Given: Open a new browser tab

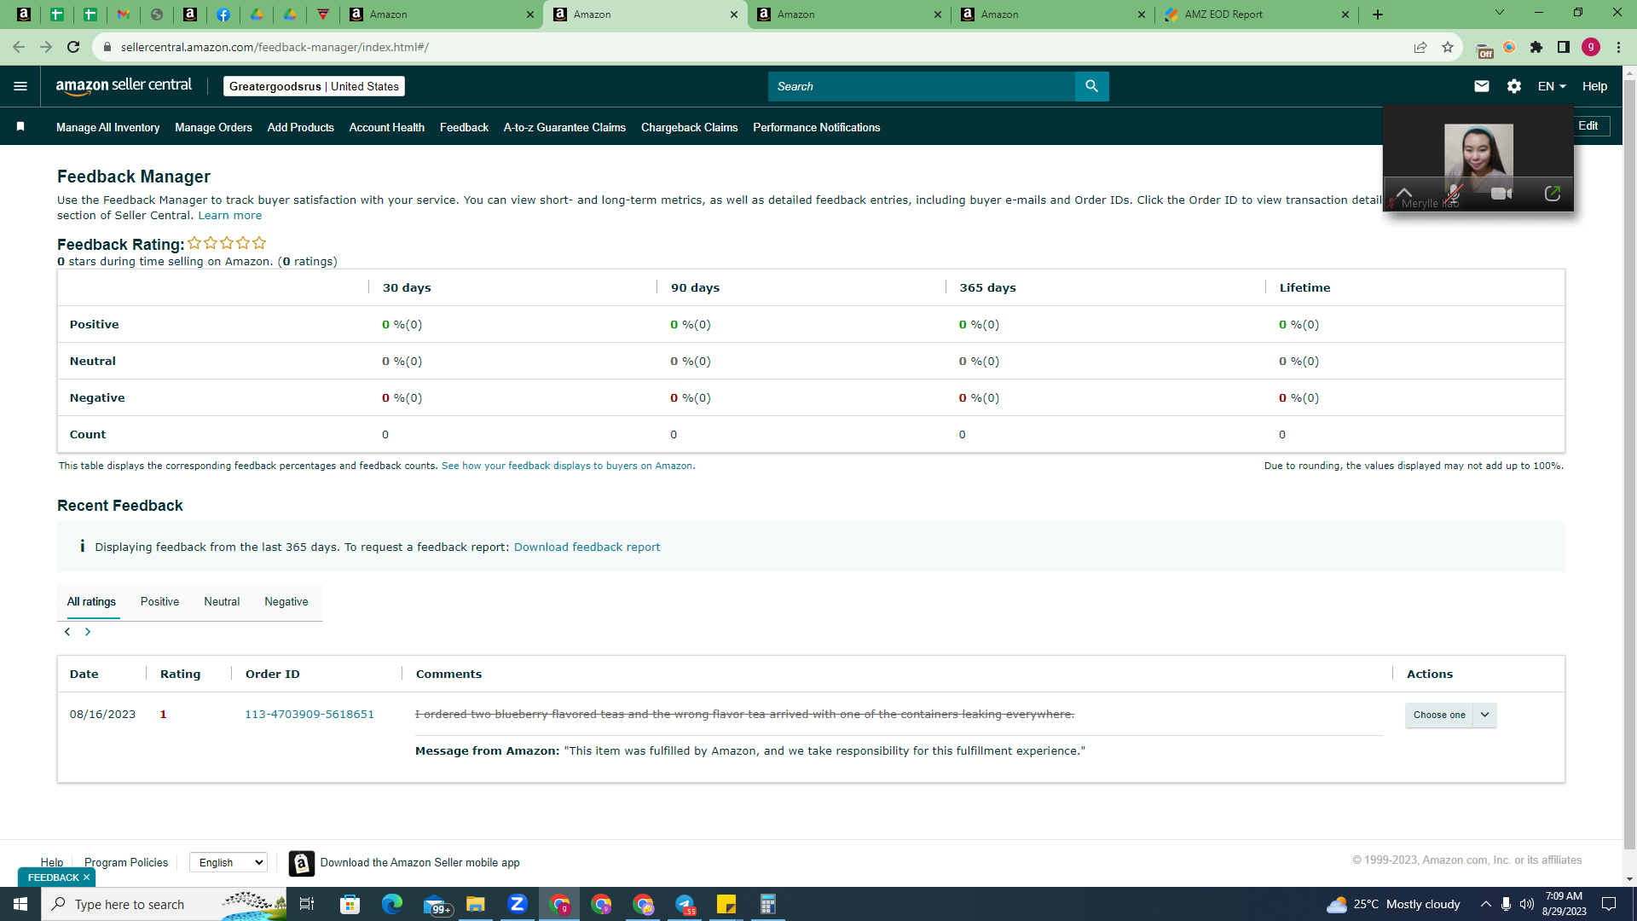Looking at the screenshot, I should coord(1378,14).
